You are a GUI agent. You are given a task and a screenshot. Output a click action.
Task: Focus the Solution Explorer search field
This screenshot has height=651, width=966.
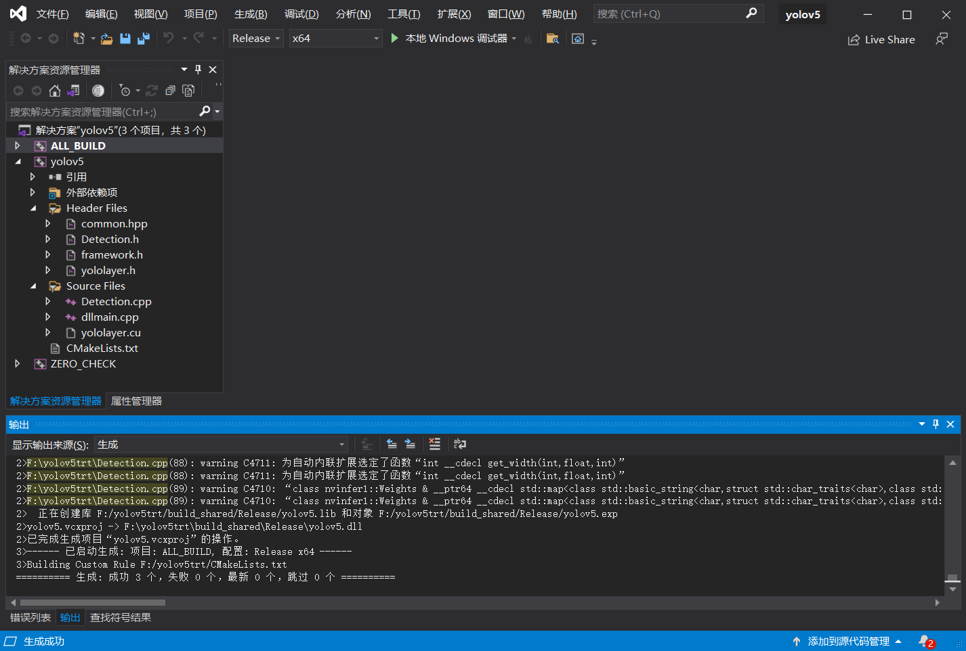tap(102, 112)
